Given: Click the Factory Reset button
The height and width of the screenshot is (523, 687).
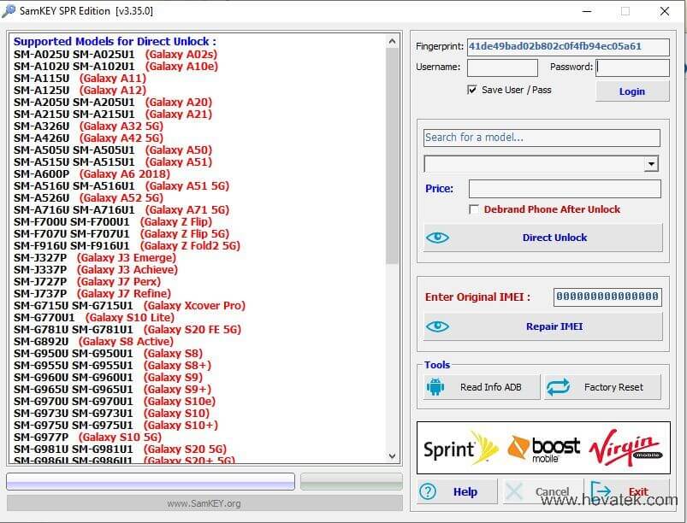Looking at the screenshot, I should click(x=602, y=387).
